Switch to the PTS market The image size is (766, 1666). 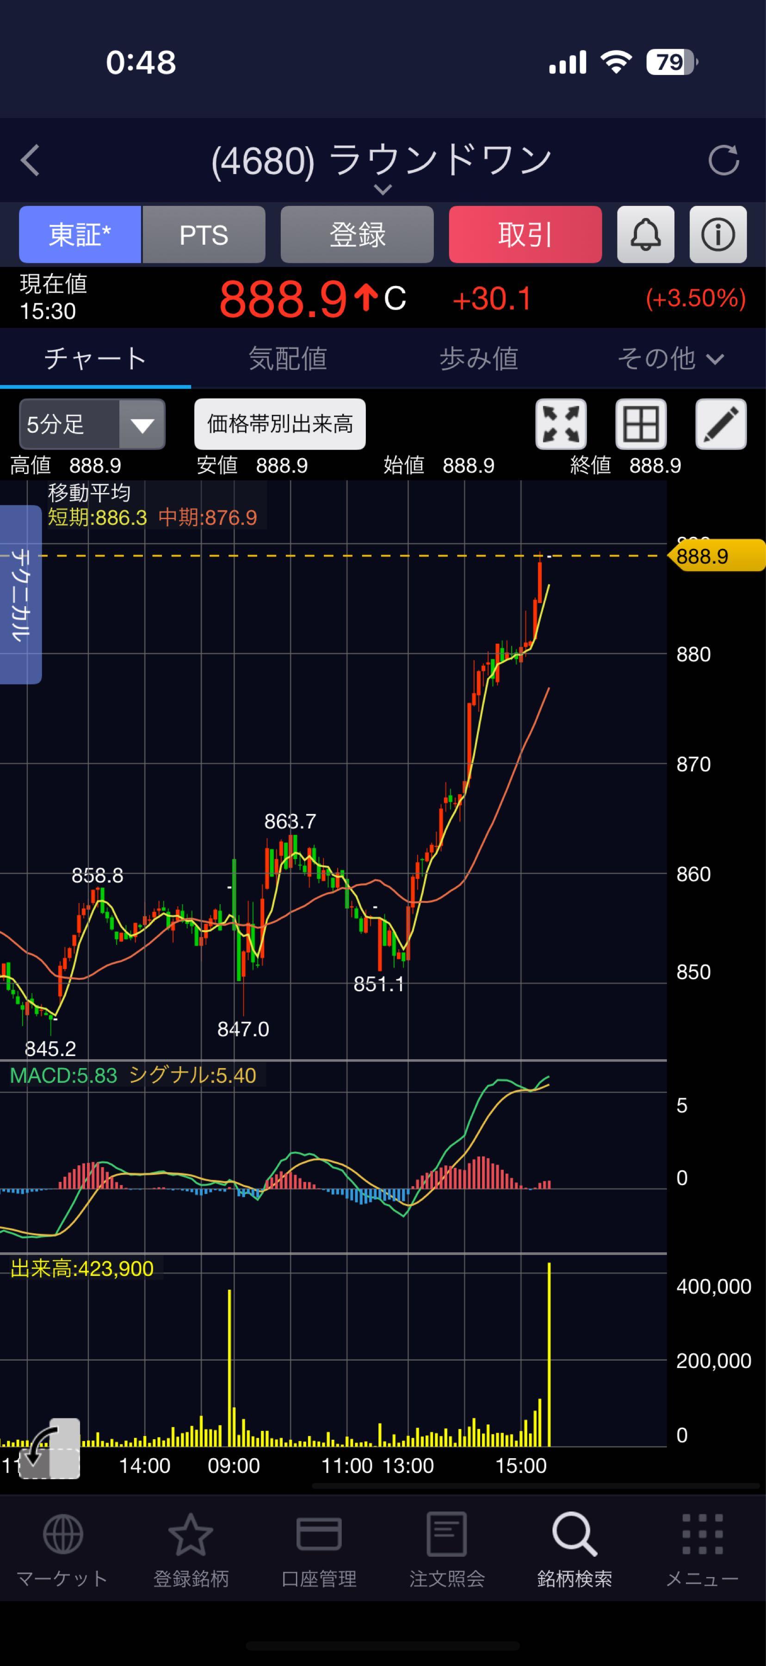[204, 234]
